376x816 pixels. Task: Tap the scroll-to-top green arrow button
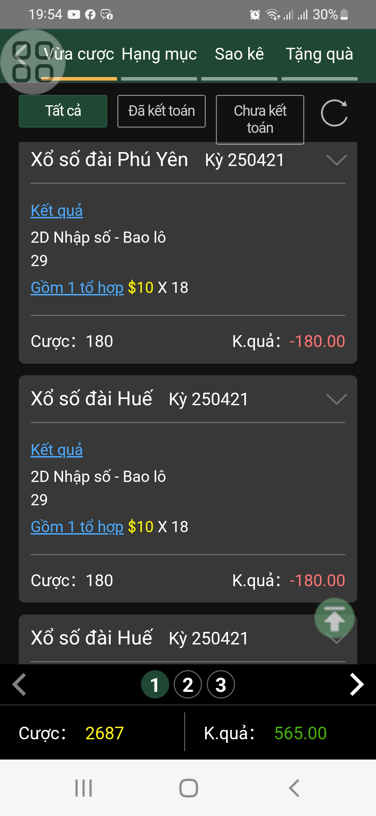point(334,619)
